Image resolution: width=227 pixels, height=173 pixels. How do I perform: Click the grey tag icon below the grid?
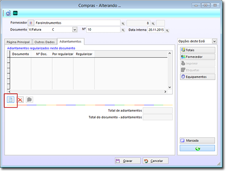[x=29, y=100]
